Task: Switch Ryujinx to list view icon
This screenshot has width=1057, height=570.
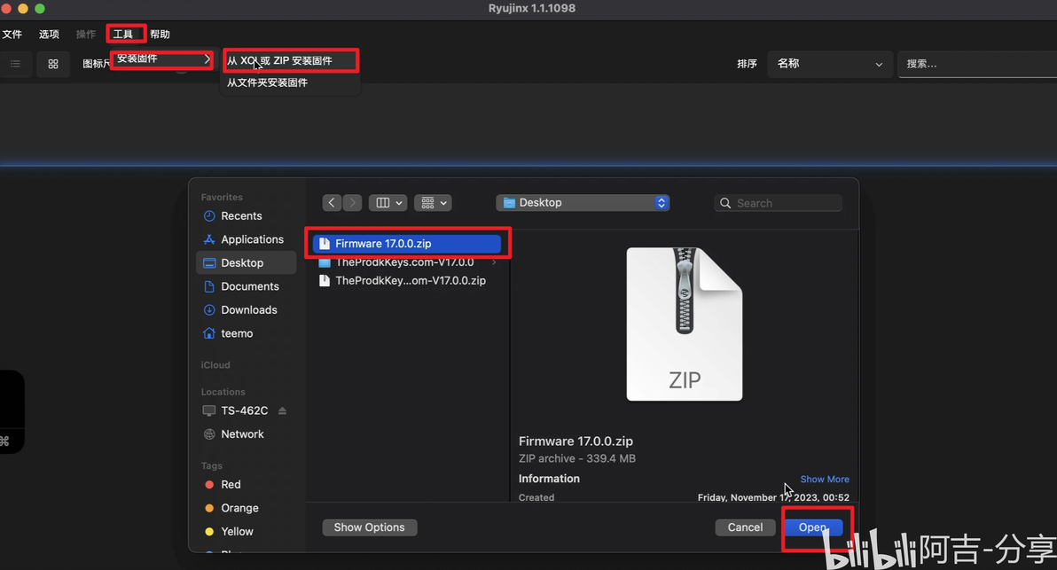Action: click(15, 64)
